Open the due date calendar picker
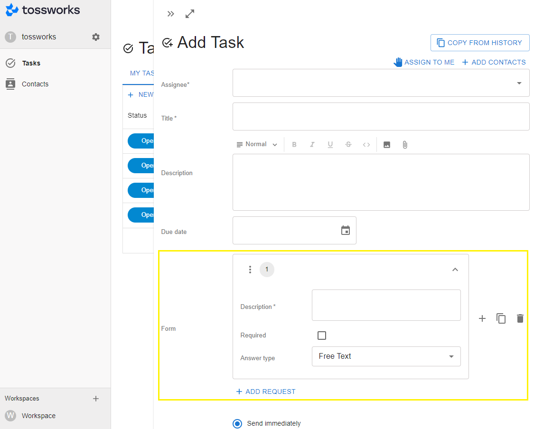 pos(346,231)
